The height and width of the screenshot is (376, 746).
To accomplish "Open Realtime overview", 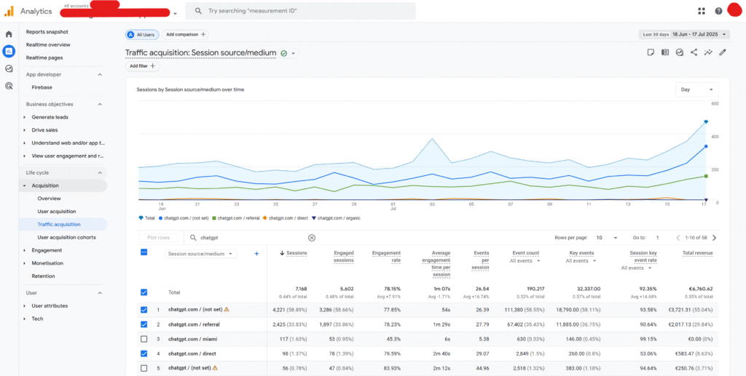I will (x=48, y=44).
